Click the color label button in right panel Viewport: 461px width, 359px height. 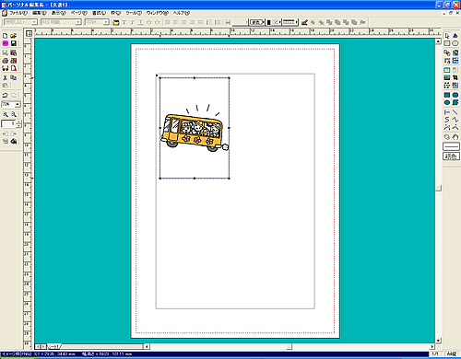(x=451, y=156)
